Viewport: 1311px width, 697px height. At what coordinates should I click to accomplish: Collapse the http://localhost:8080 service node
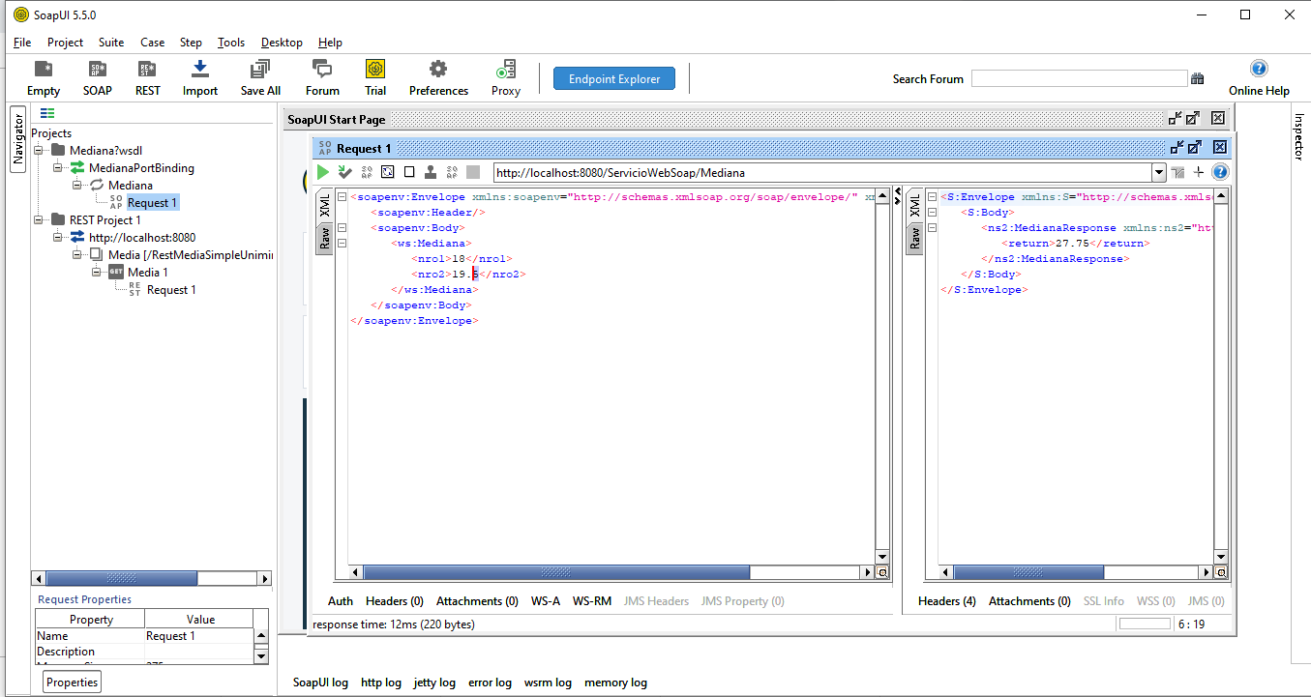58,237
